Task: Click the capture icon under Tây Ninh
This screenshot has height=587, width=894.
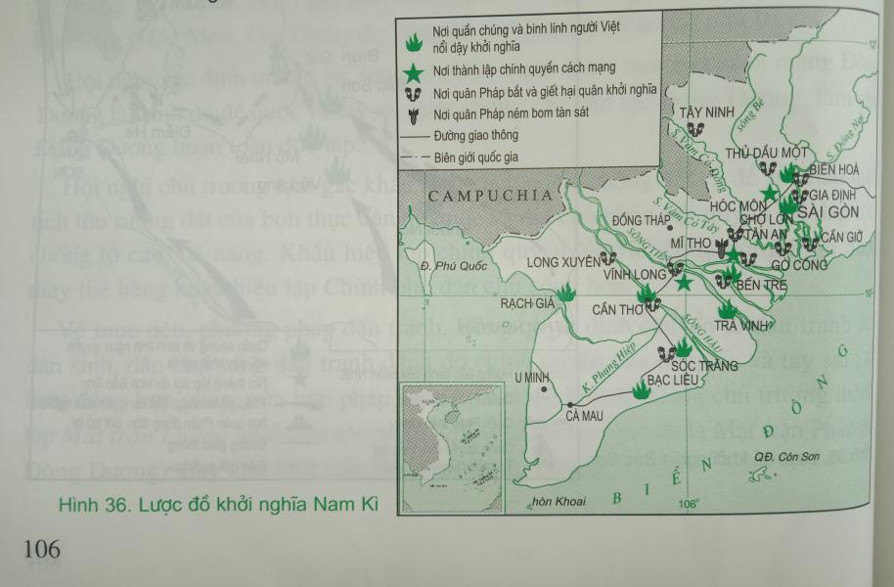Action: pos(695,129)
